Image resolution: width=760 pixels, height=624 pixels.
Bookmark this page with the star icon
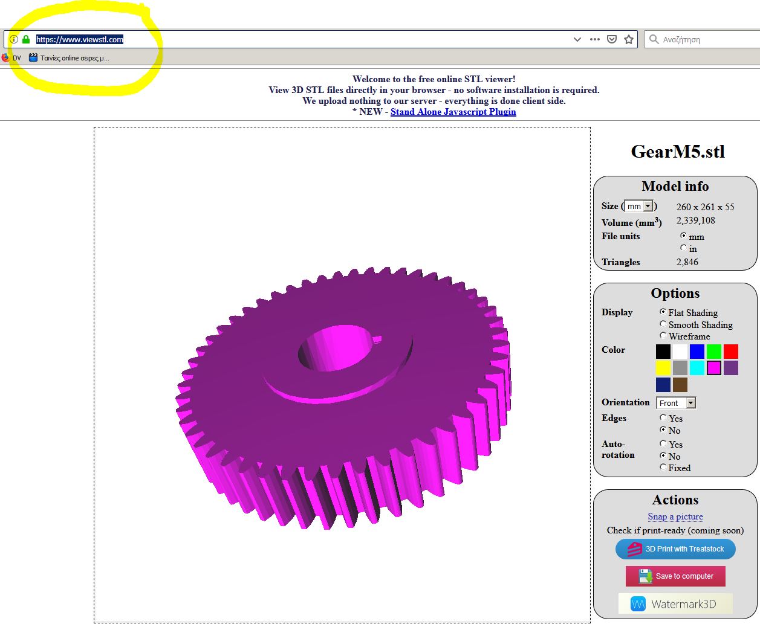(x=629, y=39)
